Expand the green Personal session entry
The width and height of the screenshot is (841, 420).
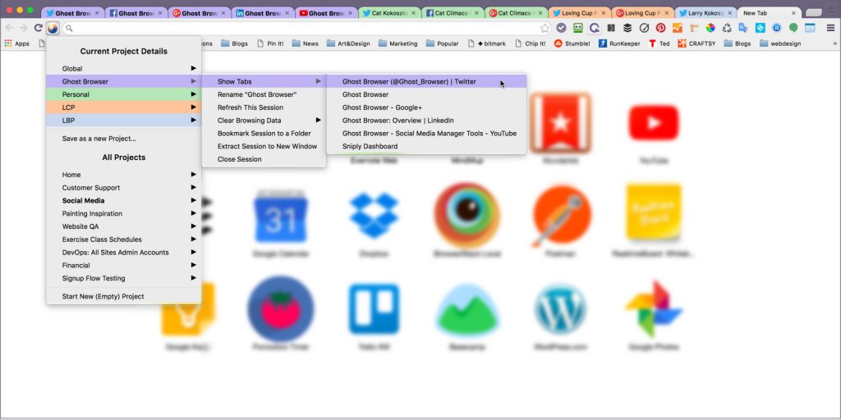click(x=124, y=94)
